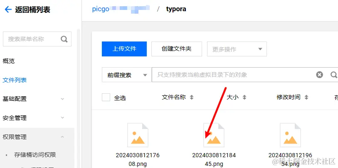Open image thumbnail 202403081218445.png
Image resolution: width=338 pixels, height=168 pixels.
[x=214, y=135]
